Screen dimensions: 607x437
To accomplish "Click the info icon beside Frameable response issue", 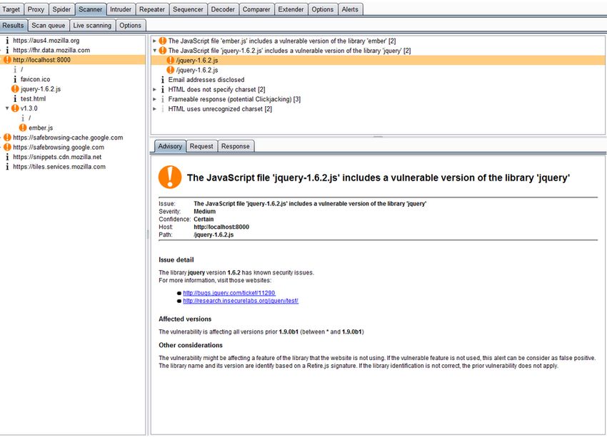I will [x=163, y=99].
